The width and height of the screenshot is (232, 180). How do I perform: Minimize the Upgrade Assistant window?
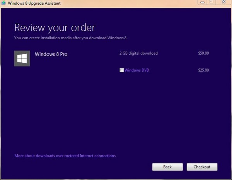pos(202,2)
